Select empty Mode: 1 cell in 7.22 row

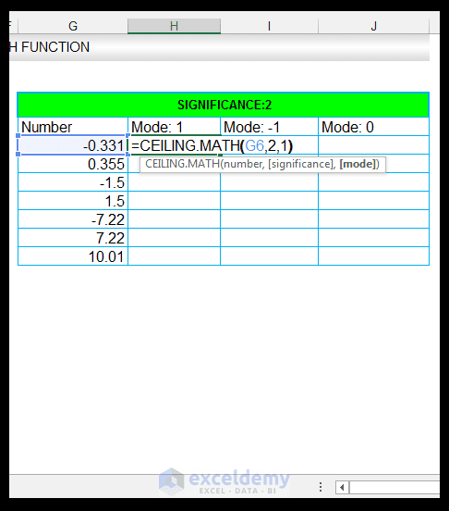pos(174,238)
